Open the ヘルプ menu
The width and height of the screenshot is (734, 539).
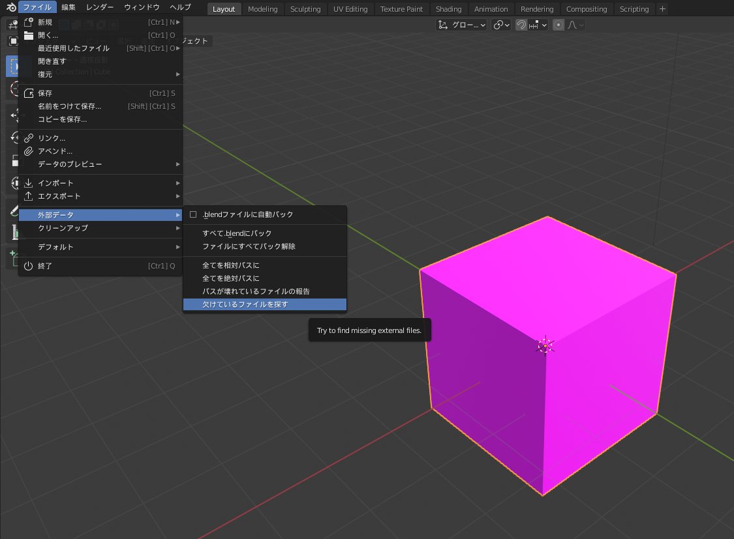click(x=180, y=7)
